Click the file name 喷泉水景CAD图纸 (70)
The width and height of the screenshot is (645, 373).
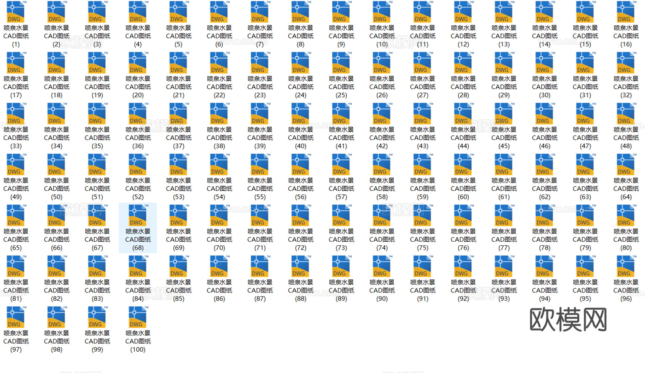pyautogui.click(x=219, y=240)
